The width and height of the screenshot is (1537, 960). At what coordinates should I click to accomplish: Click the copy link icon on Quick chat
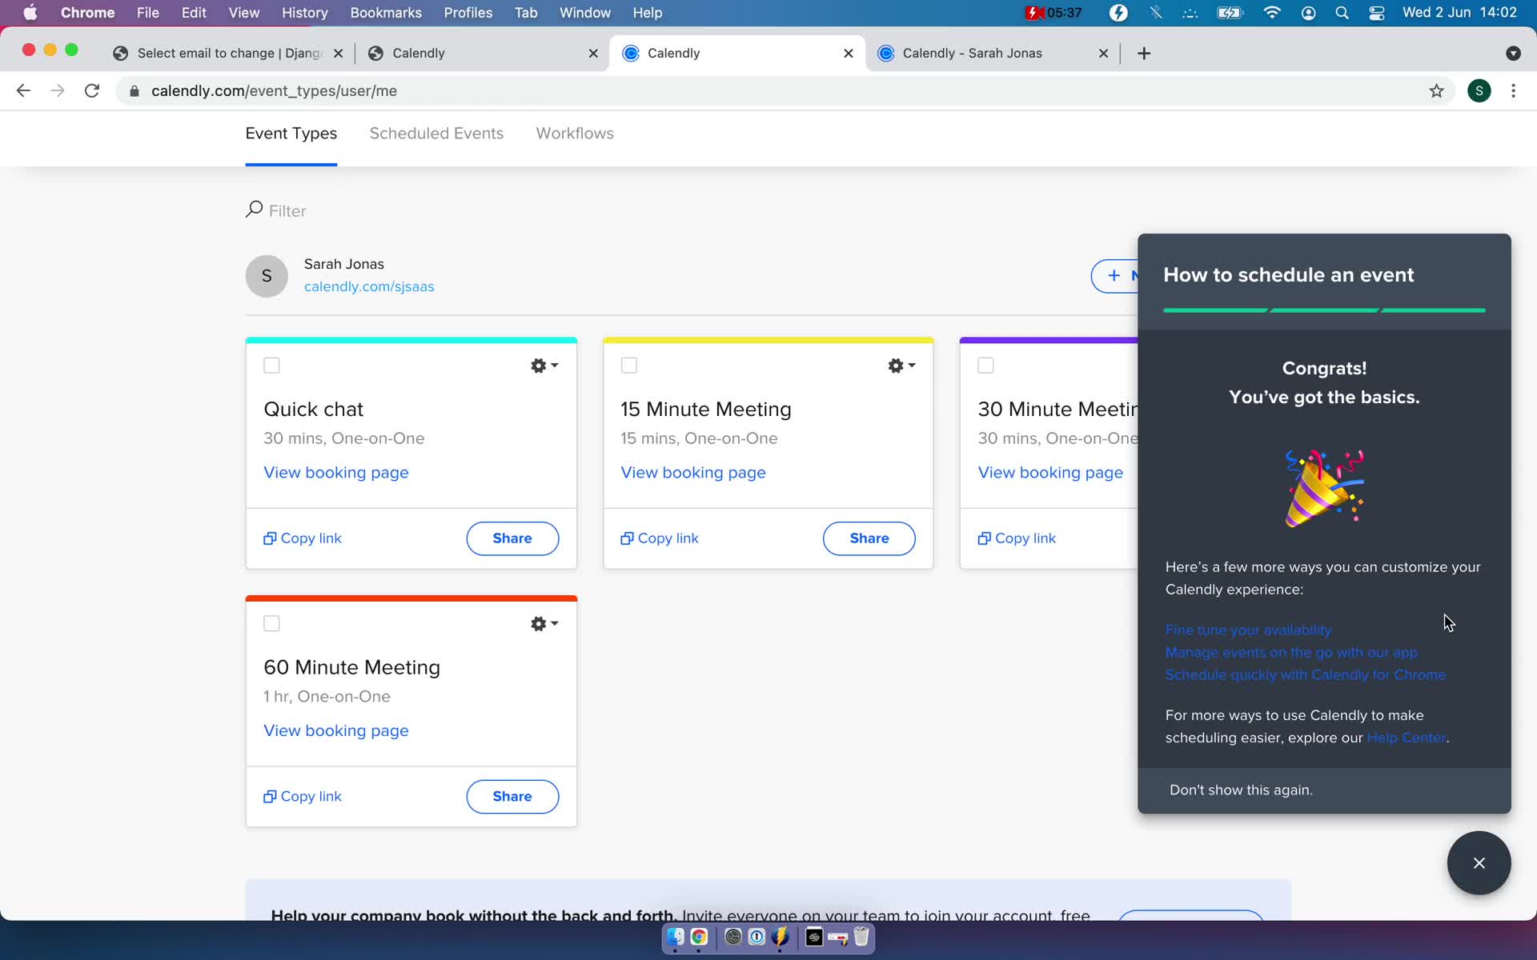click(270, 538)
